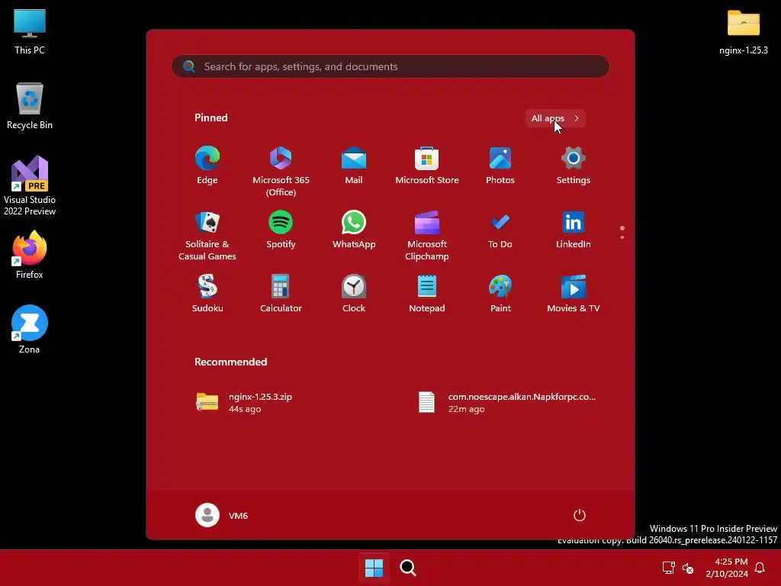This screenshot has width=781, height=586.
Task: Select nginx-1.25.3 folder on desktop
Action: pos(743,32)
